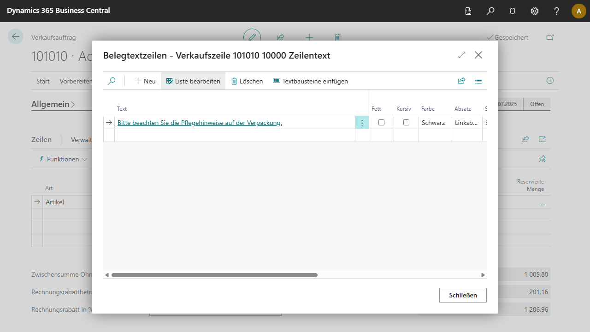
Task: Click the list view icon in dialog toolbar
Action: coord(478,81)
